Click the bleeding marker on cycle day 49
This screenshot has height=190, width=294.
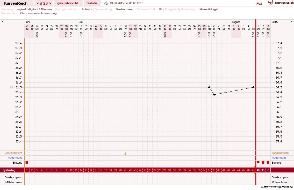pos(263,163)
